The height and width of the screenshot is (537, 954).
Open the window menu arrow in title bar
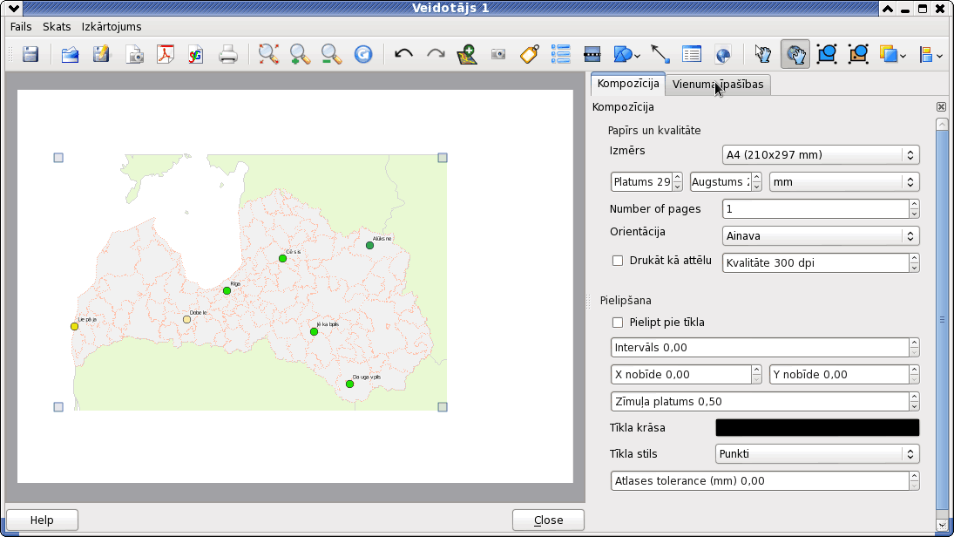13,9
